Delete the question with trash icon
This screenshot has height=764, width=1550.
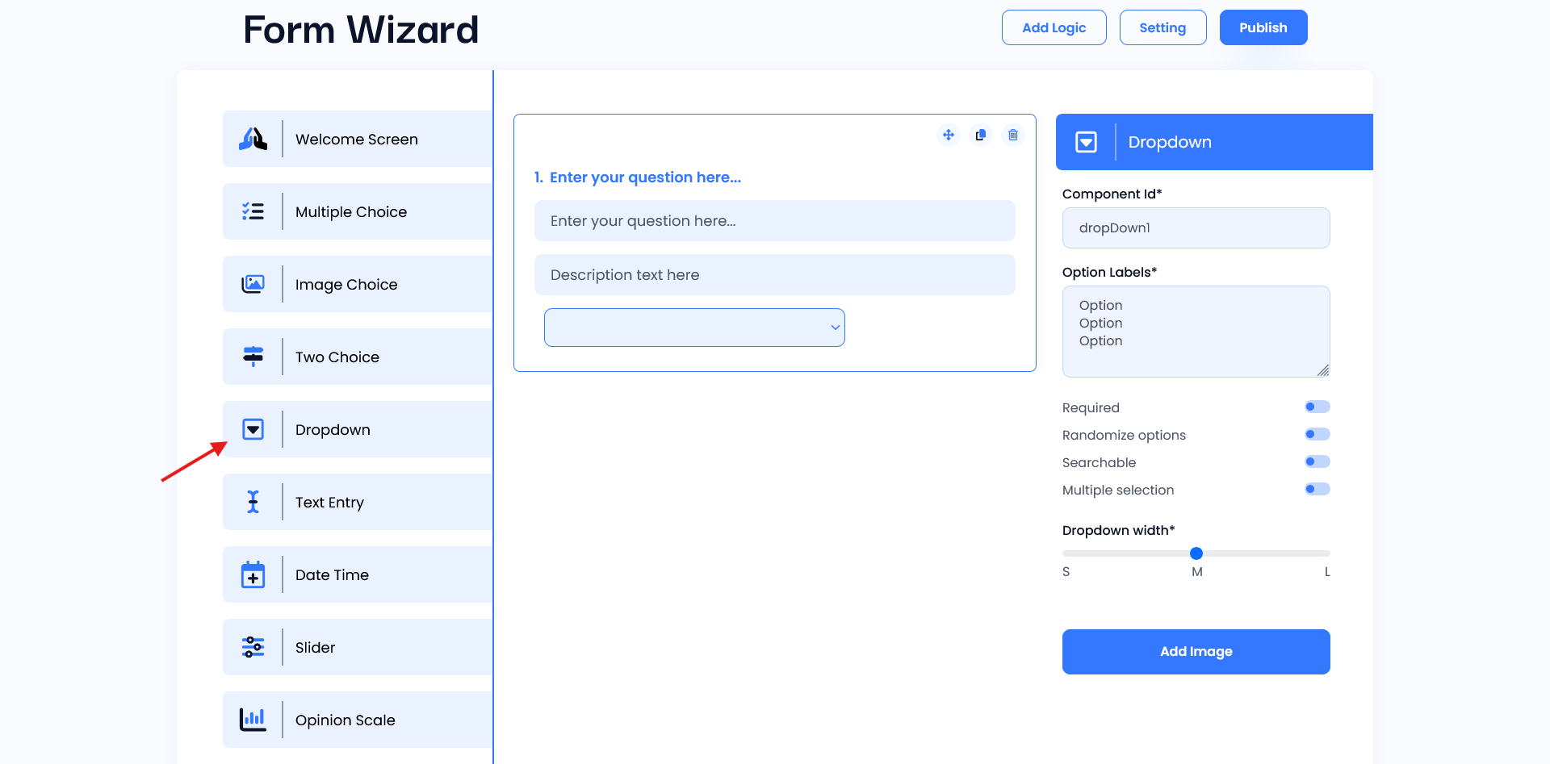1012,135
